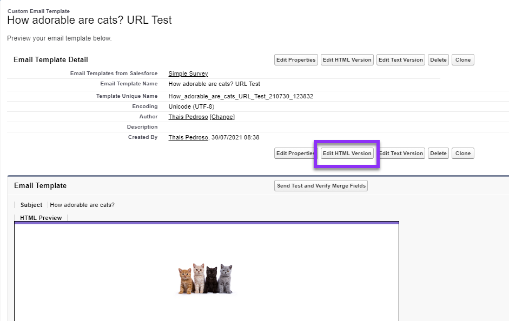The width and height of the screenshot is (509, 321).
Task: Click the bottom Delete button
Action: point(438,153)
